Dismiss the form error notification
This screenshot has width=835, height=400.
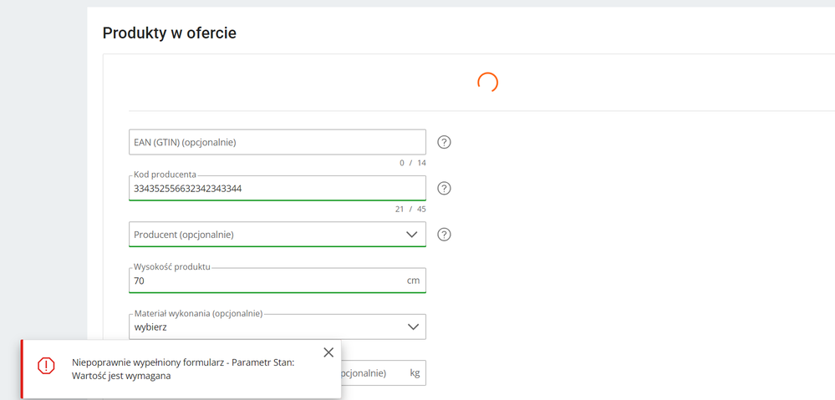[328, 353]
